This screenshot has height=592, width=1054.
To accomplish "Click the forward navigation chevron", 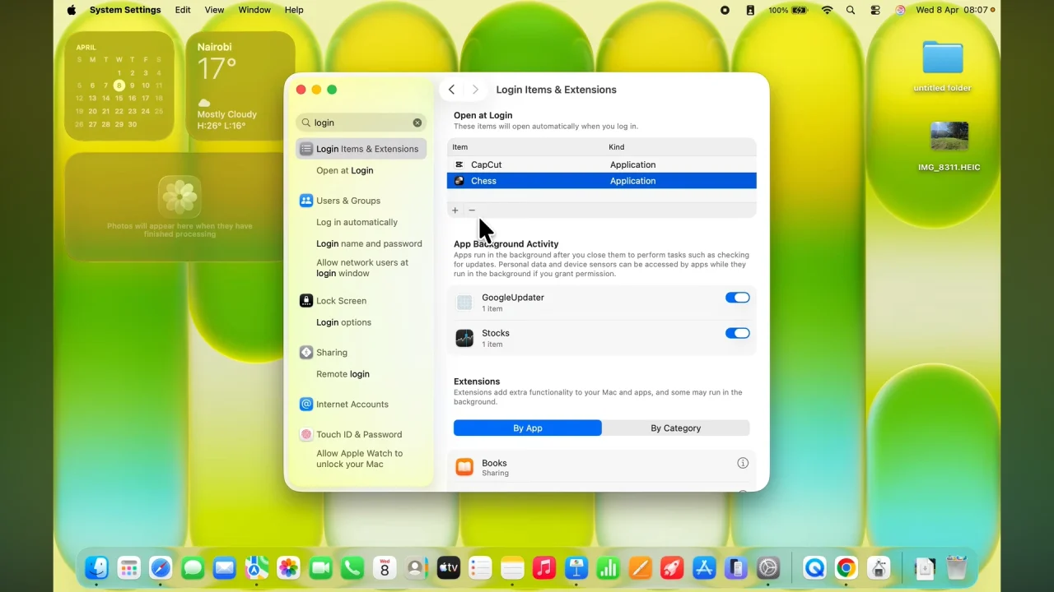I will coord(476,90).
